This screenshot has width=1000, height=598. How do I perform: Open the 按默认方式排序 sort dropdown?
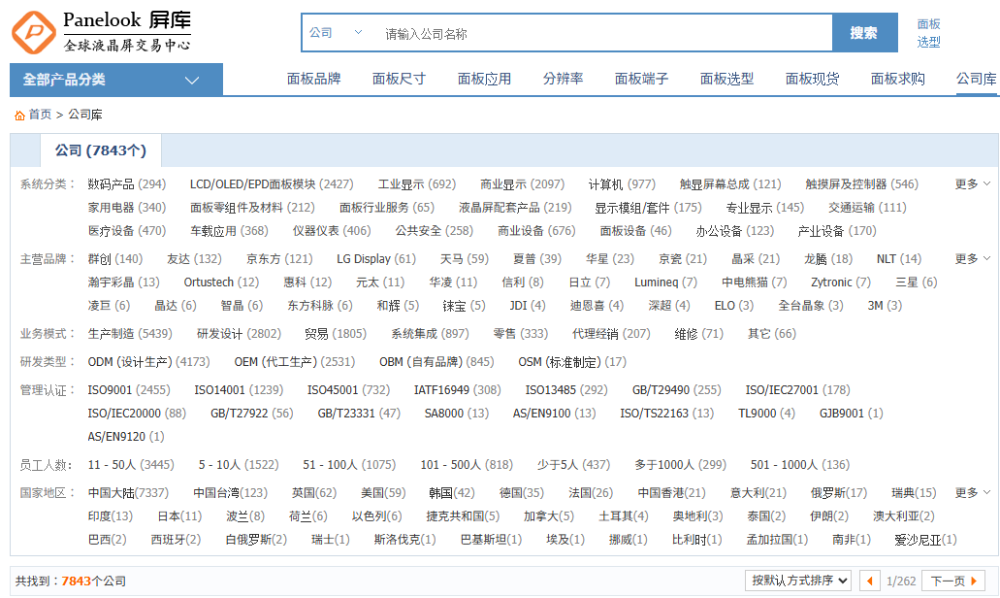click(799, 581)
